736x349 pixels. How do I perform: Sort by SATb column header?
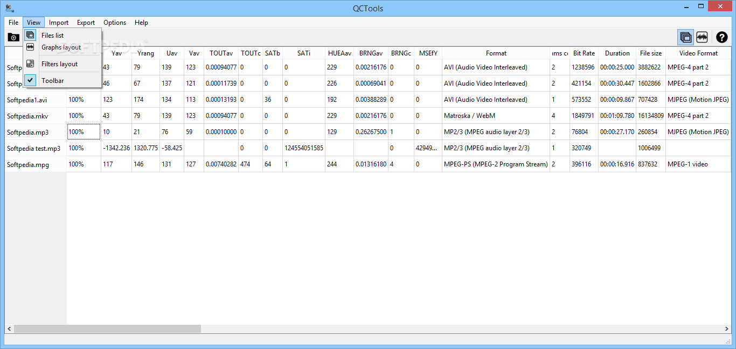(273, 53)
